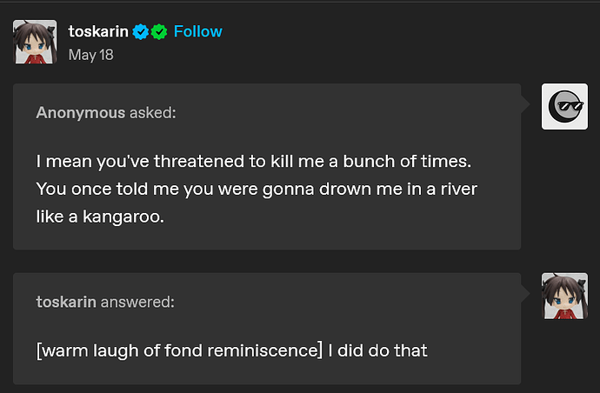Click the phrase 'I did do that'
This screenshot has height=393, width=600.
[x=377, y=350]
